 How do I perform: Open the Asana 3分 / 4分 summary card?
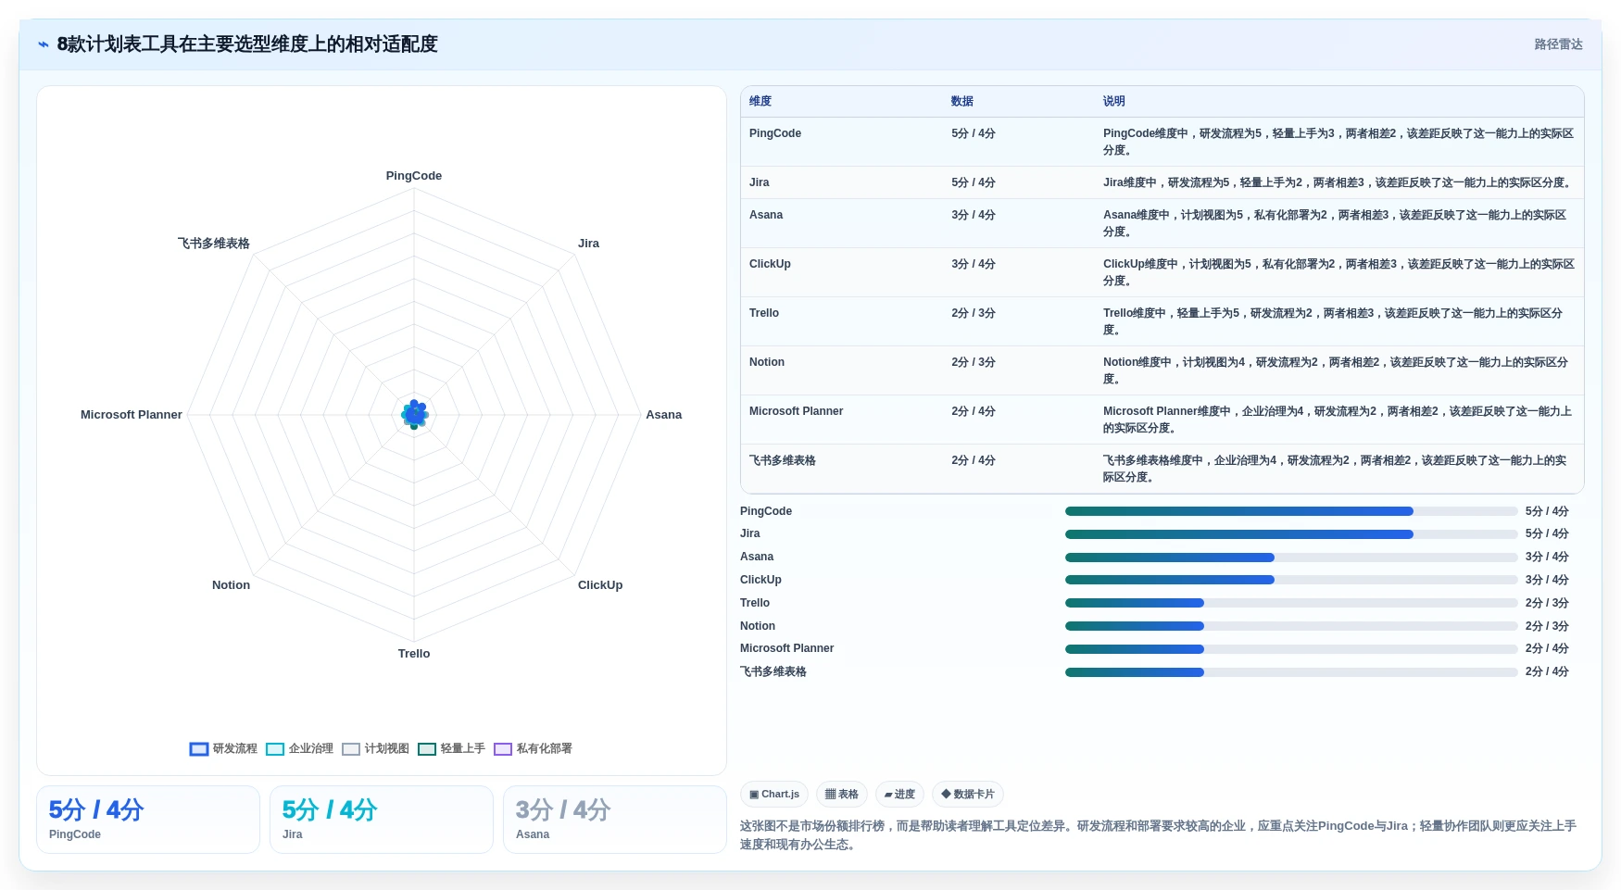pyautogui.click(x=615, y=820)
